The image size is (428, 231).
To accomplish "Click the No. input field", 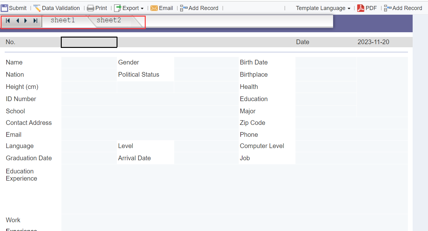I will coord(89,42).
